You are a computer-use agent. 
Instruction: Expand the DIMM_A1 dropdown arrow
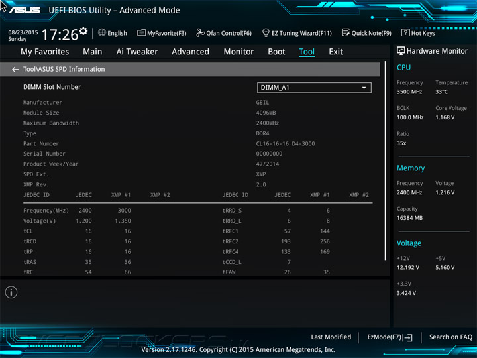click(x=364, y=88)
